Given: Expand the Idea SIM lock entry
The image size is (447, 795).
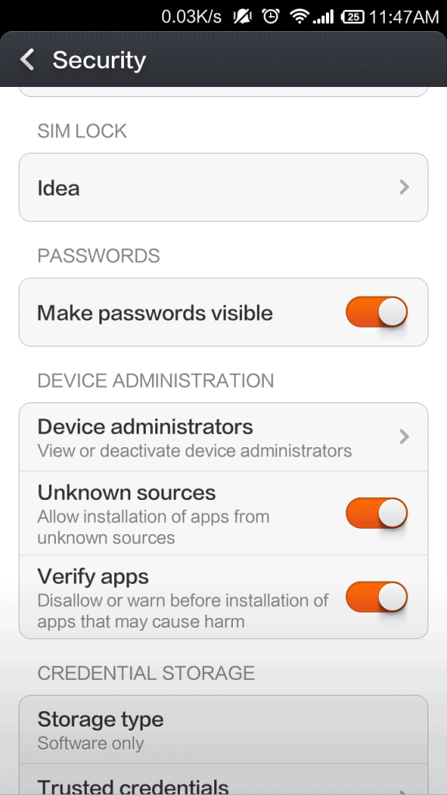Looking at the screenshot, I should pos(223,187).
